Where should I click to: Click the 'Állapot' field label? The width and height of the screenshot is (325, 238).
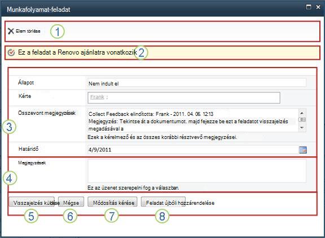pyautogui.click(x=26, y=83)
